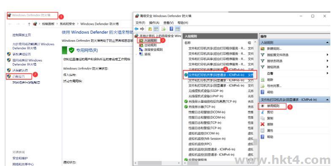Screen dimensions: 335x166
Task: Open the Filter by State submenu arrow
Action: (327, 61)
